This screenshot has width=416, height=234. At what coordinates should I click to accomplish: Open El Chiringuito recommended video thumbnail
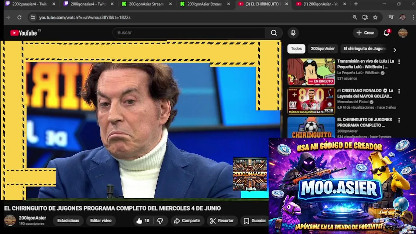(311, 127)
